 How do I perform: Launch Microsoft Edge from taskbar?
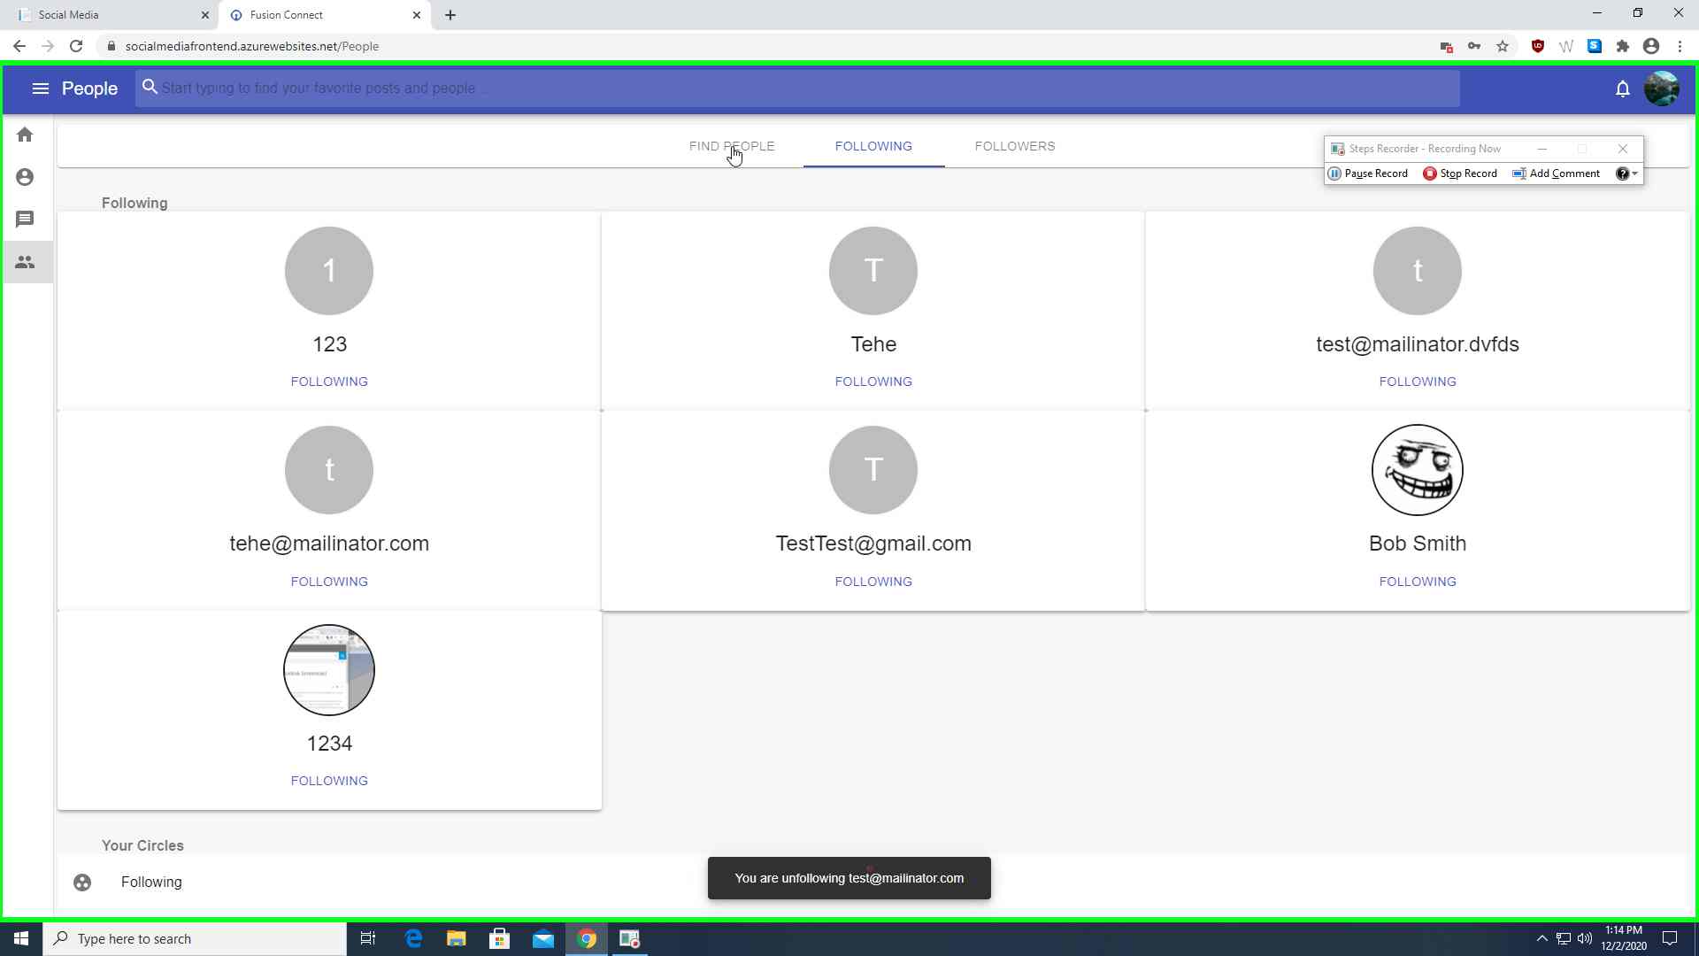pyautogui.click(x=413, y=938)
